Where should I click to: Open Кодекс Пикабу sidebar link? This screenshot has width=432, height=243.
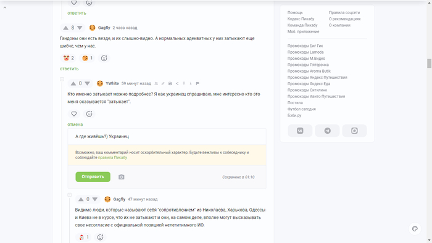(301, 19)
